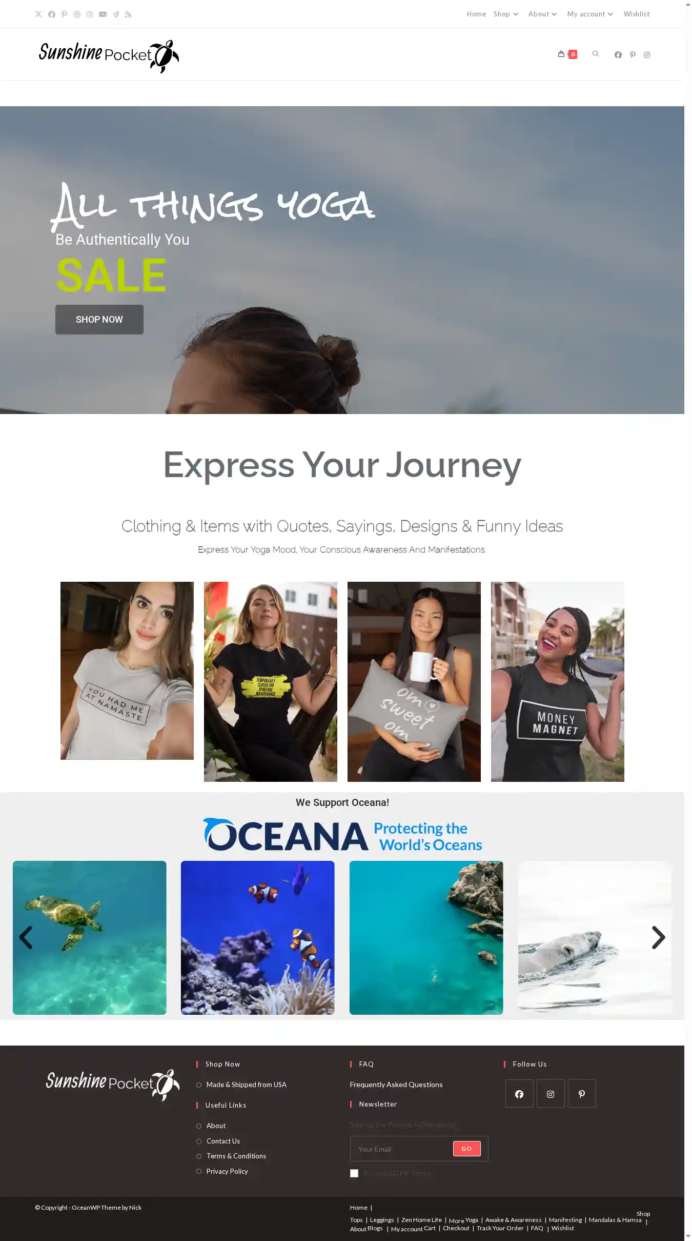Click the search magnifier icon
Screen dimensions: 692x1241
click(x=596, y=54)
